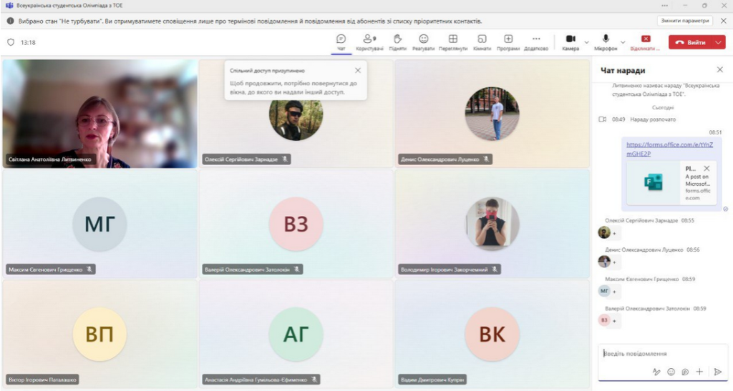Click the ВК avatar of Вадим Купрін
This screenshot has height=391, width=733.
pyautogui.click(x=492, y=334)
